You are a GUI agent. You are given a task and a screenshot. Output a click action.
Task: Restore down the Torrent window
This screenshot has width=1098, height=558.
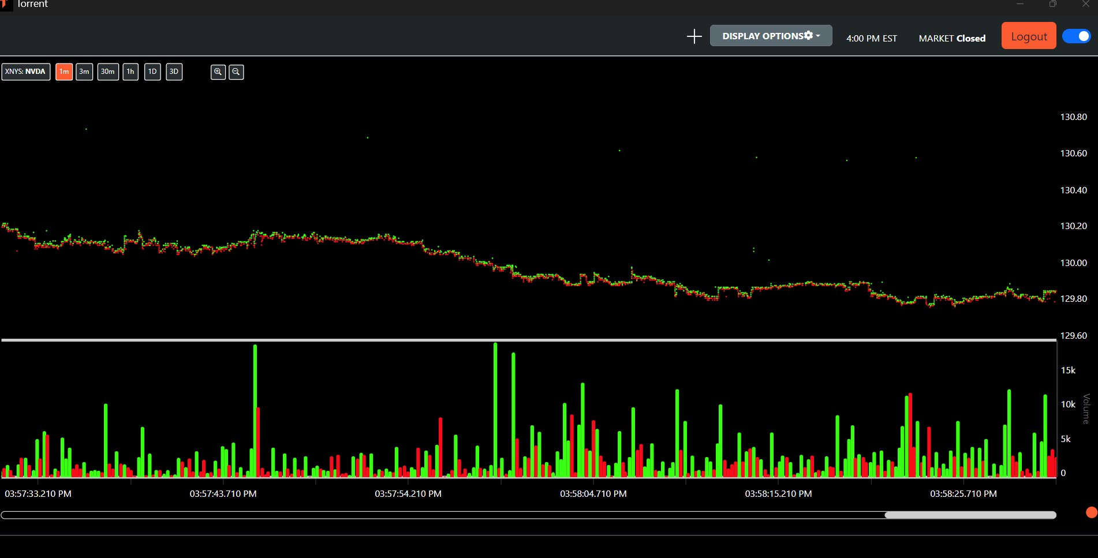coord(1053,4)
